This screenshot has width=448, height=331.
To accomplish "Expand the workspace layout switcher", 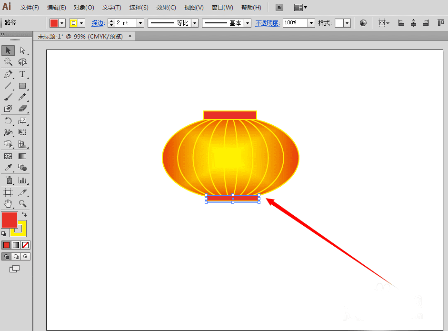I will click(x=300, y=8).
